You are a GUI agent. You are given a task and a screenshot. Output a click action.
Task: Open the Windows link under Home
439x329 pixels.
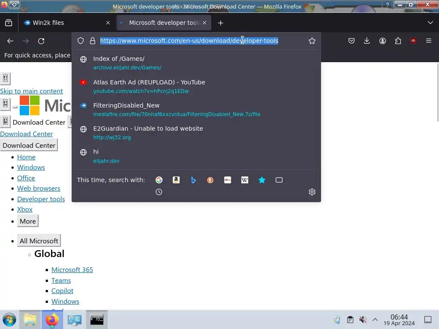point(31,167)
